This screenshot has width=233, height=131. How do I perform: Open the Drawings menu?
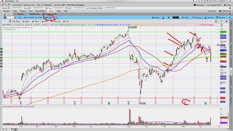pos(197,17)
